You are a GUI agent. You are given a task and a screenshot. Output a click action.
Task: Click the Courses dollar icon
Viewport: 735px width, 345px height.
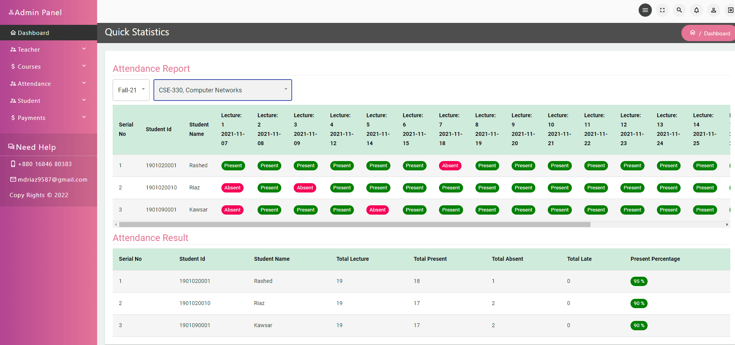[13, 67]
